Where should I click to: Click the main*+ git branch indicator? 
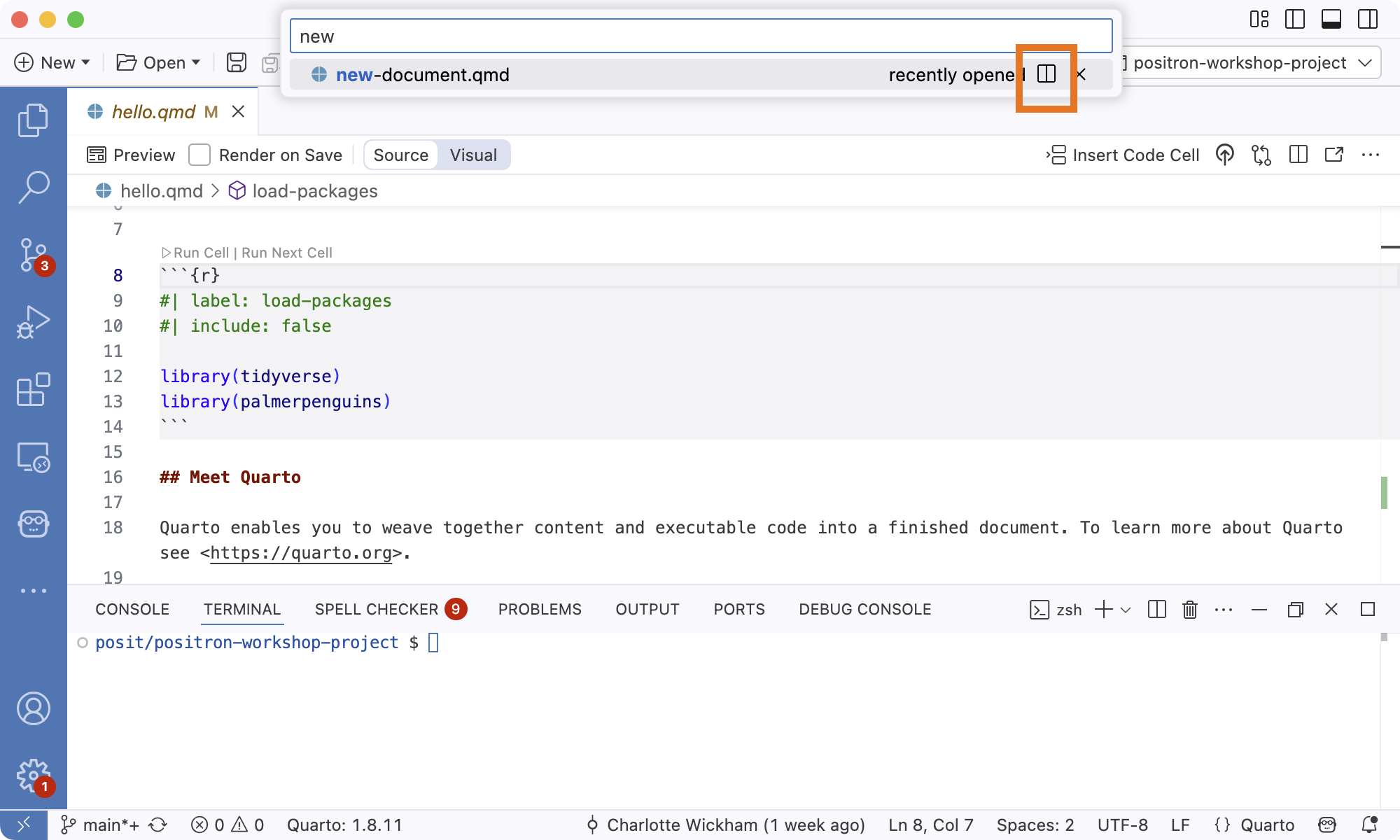pyautogui.click(x=99, y=825)
